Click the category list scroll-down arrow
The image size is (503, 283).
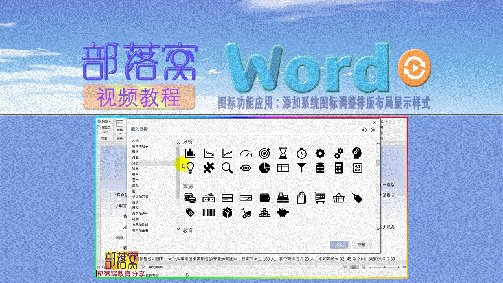pos(178,229)
